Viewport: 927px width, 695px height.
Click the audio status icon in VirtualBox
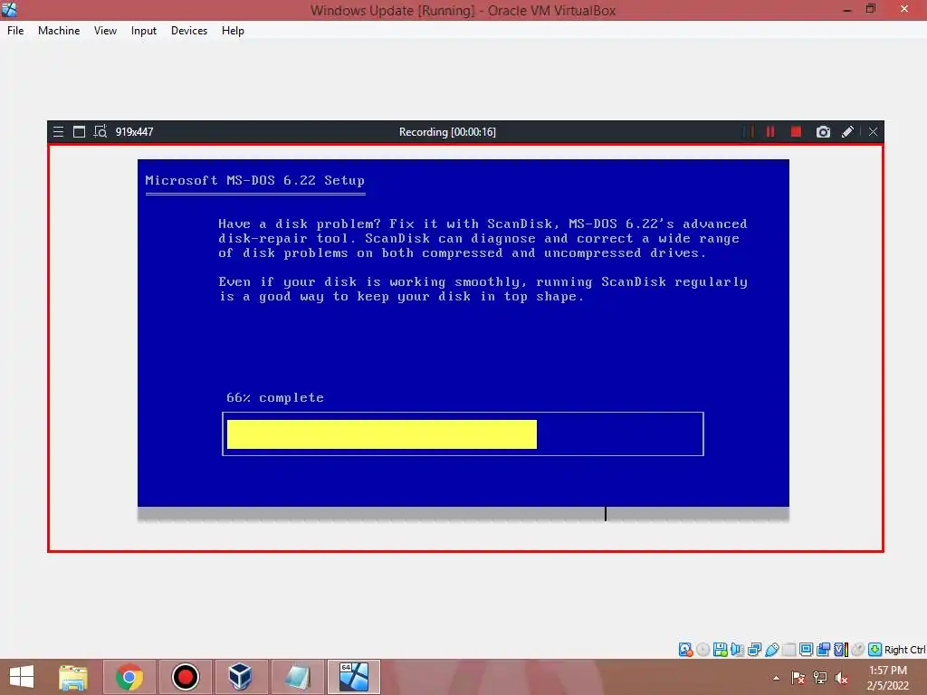coord(737,650)
